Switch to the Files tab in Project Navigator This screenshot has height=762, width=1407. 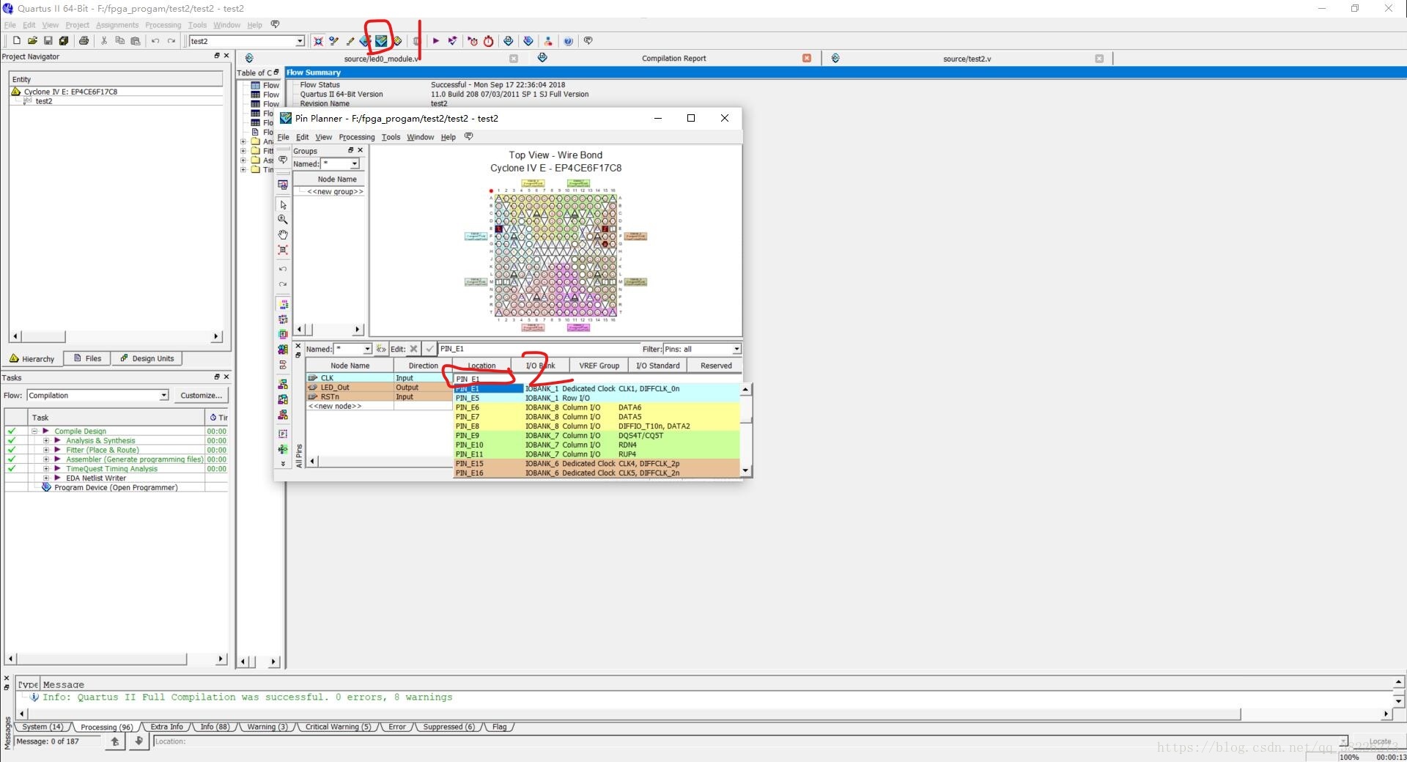pos(87,358)
